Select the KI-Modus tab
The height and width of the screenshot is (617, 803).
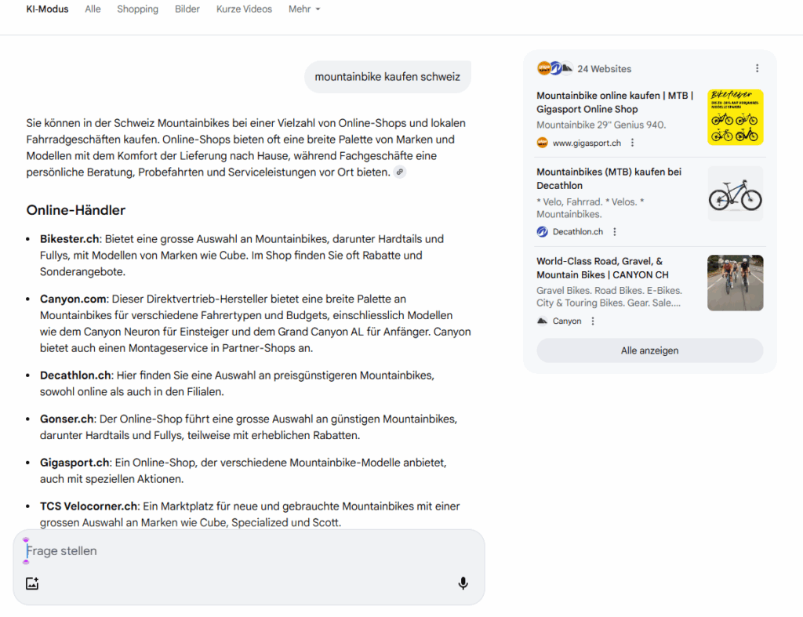[47, 9]
